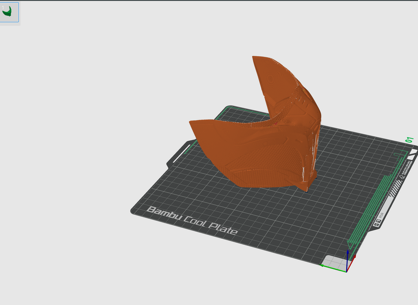
Task: Select the plate 1 thumbnail
Action: (10, 12)
